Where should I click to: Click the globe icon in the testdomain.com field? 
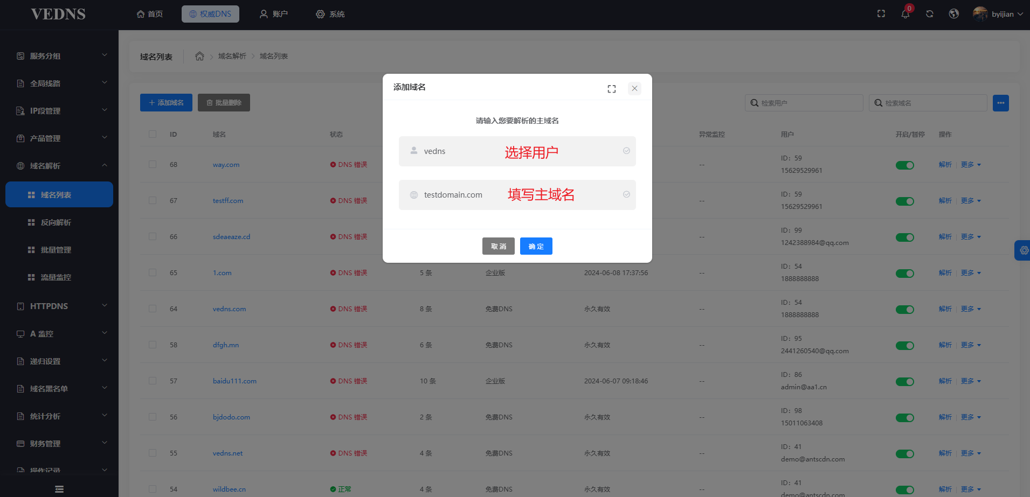tap(414, 195)
